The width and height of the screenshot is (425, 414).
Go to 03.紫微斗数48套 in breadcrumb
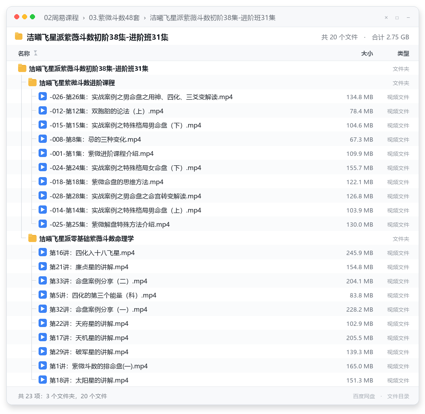[x=114, y=18]
